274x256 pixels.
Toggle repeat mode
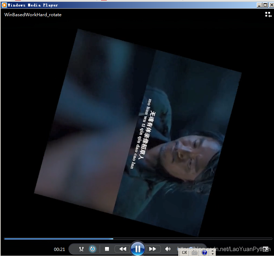(92, 249)
